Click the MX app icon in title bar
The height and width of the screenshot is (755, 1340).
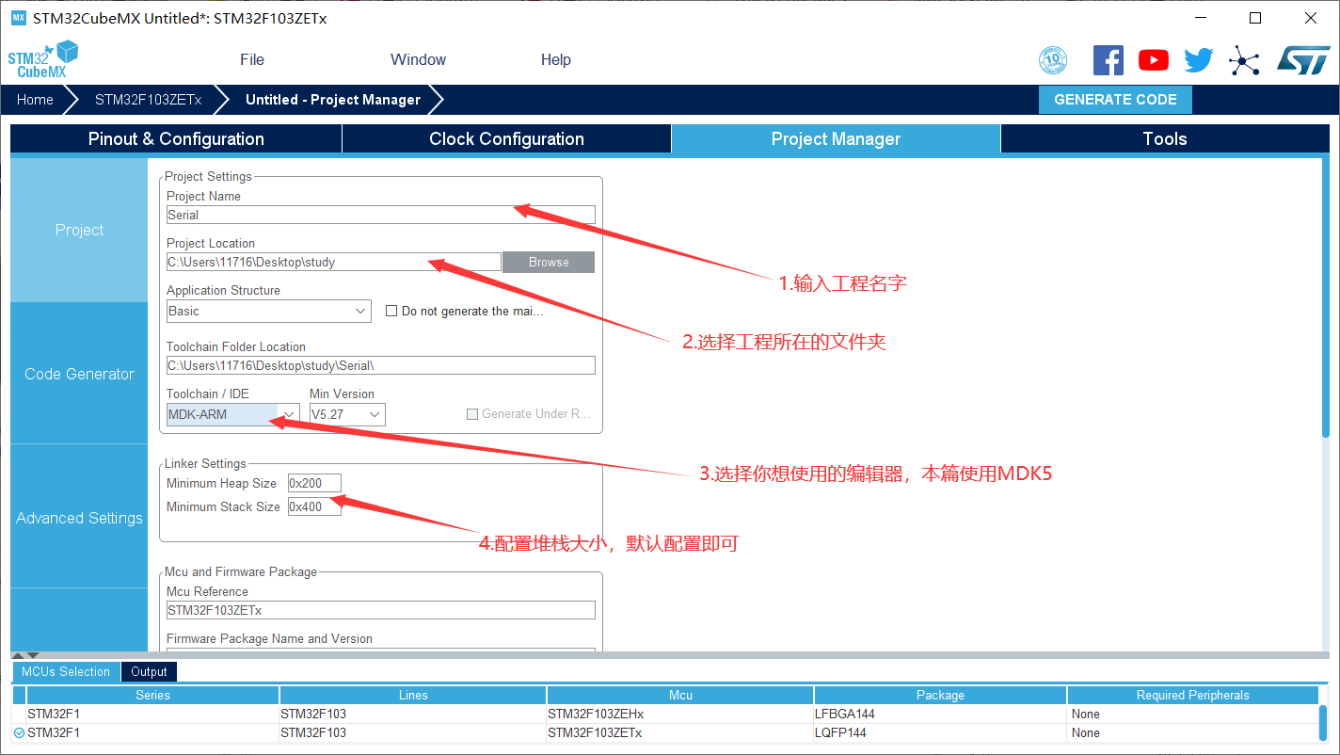pos(18,18)
